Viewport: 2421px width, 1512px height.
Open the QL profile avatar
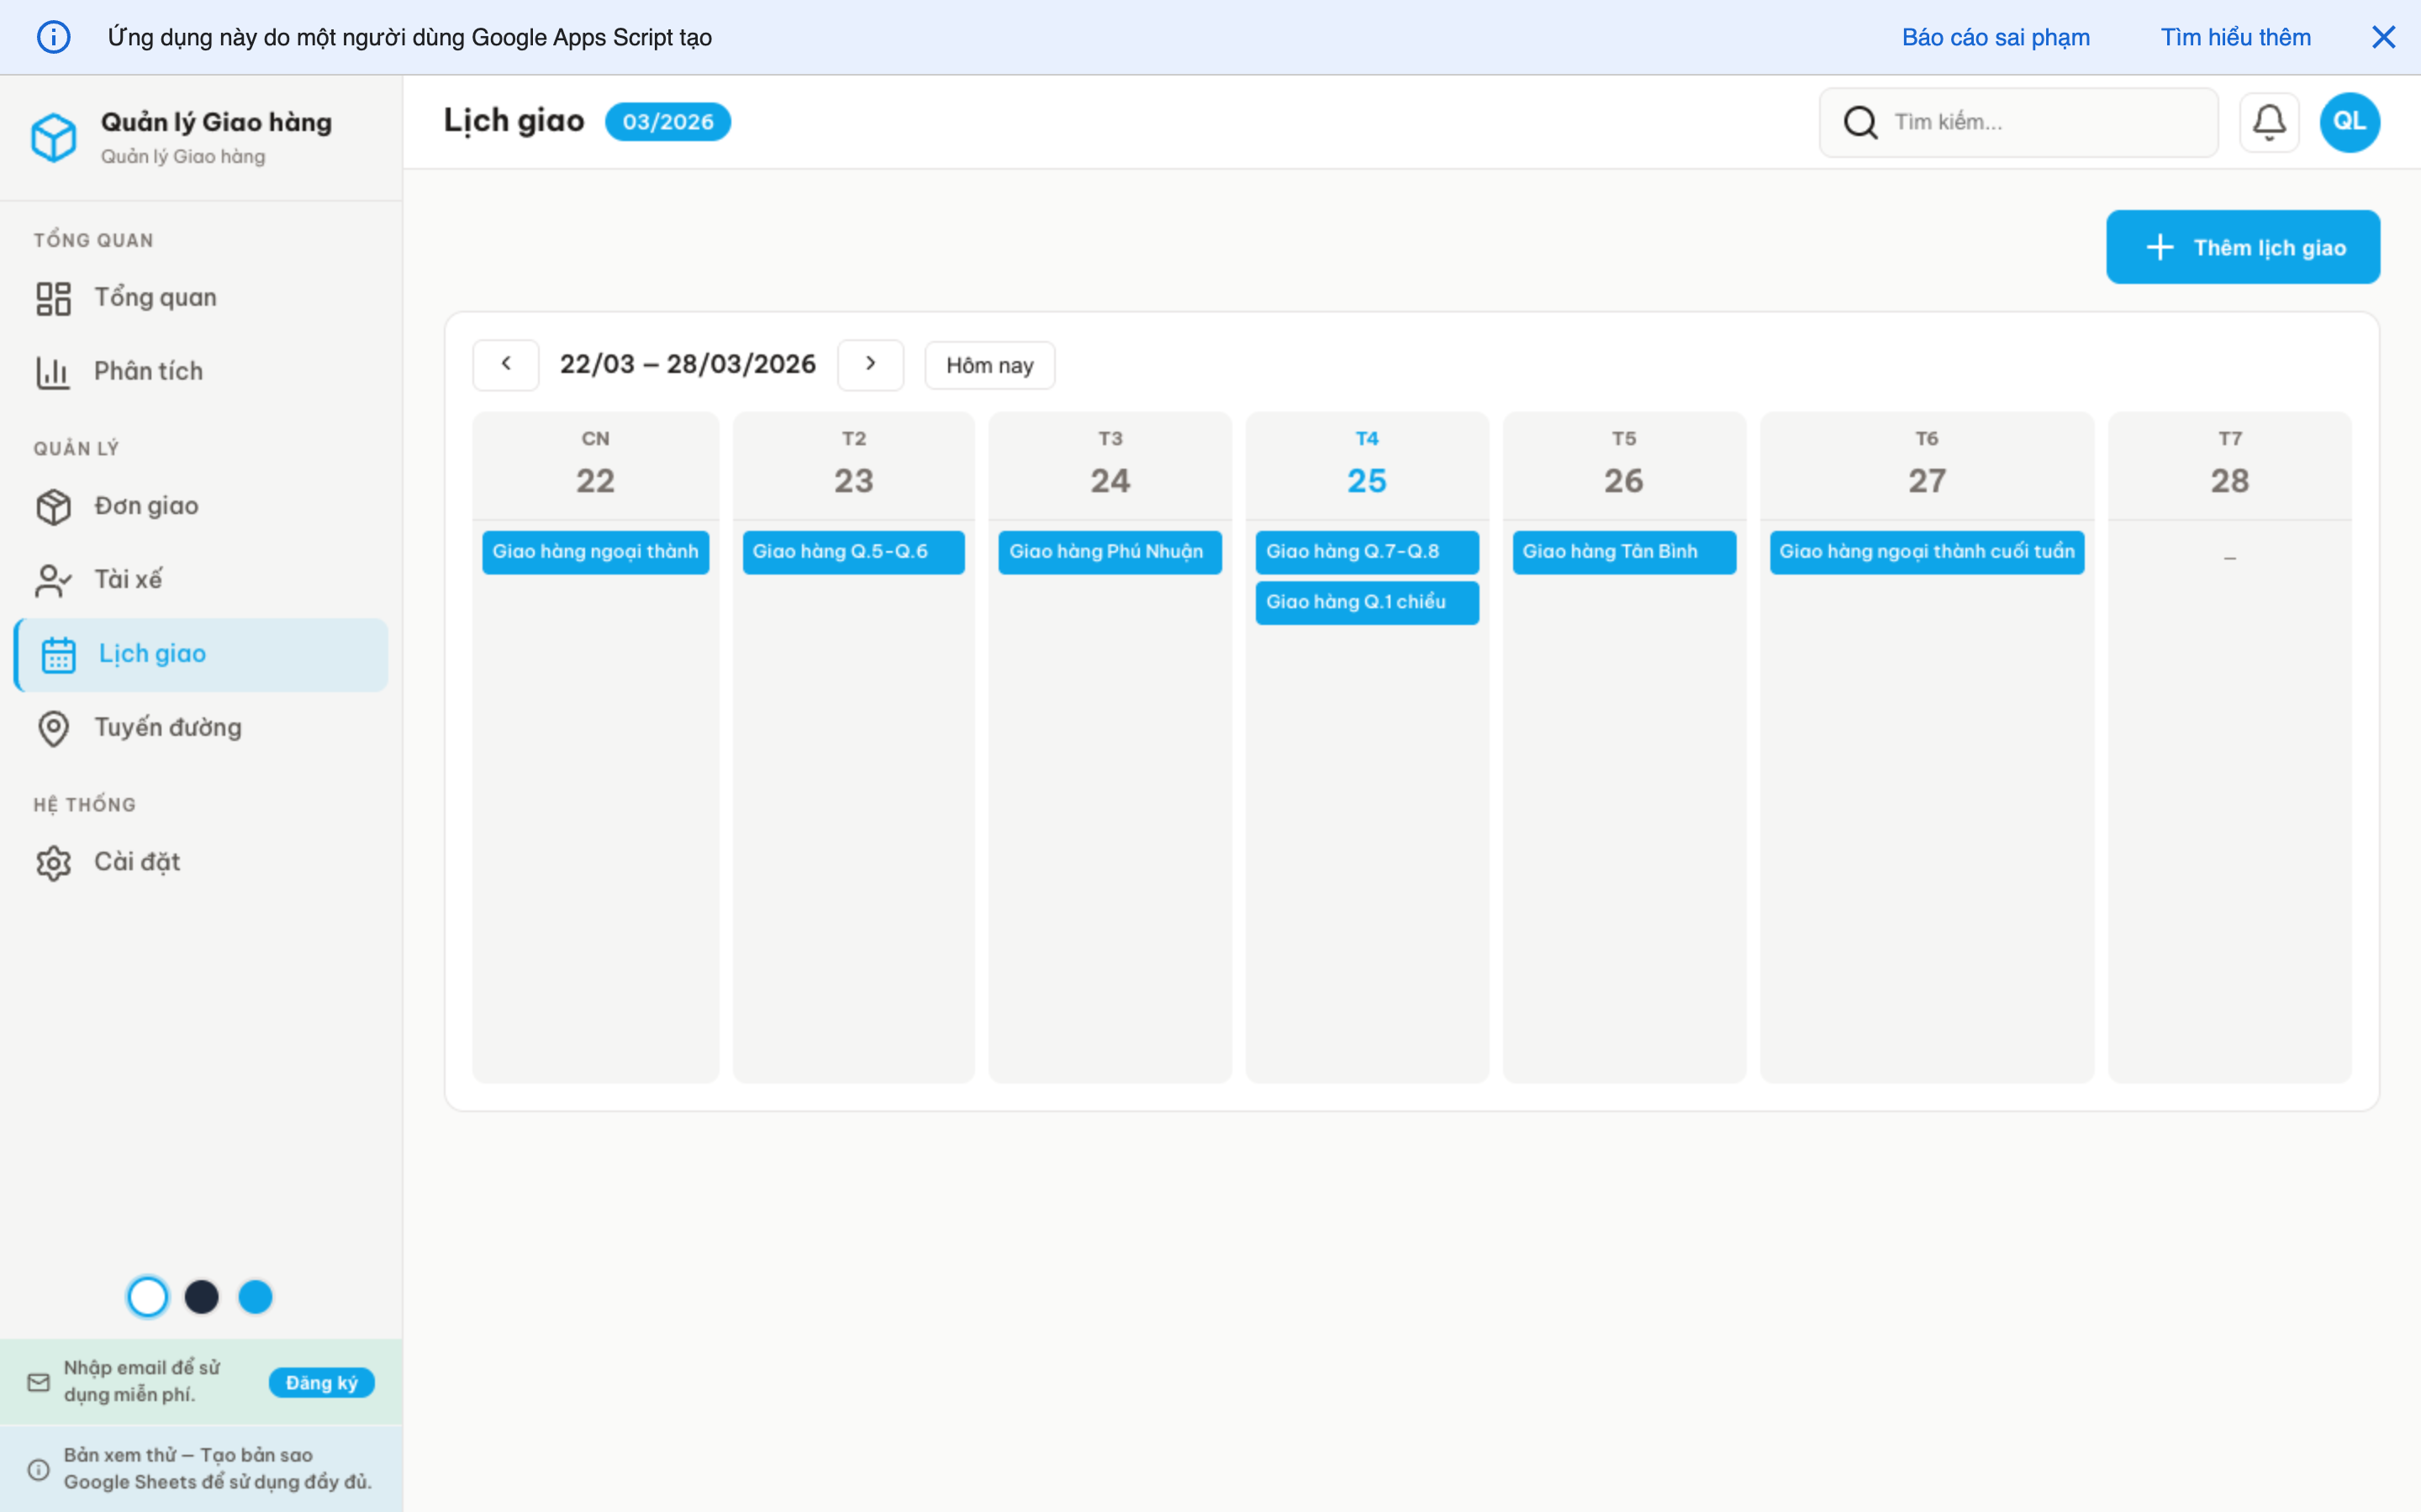pos(2349,121)
